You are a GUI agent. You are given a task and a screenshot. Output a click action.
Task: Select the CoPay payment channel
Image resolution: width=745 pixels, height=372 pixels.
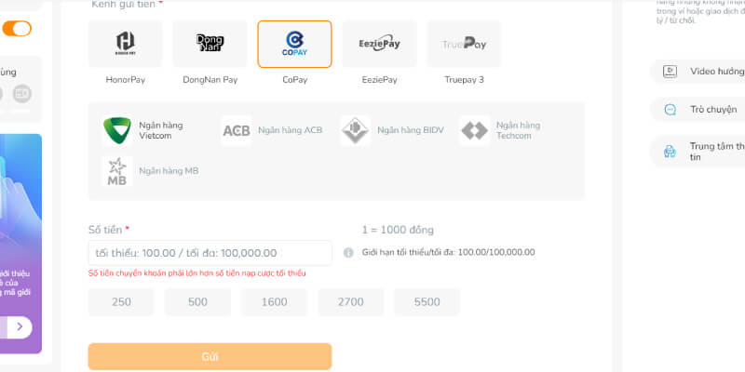click(294, 44)
